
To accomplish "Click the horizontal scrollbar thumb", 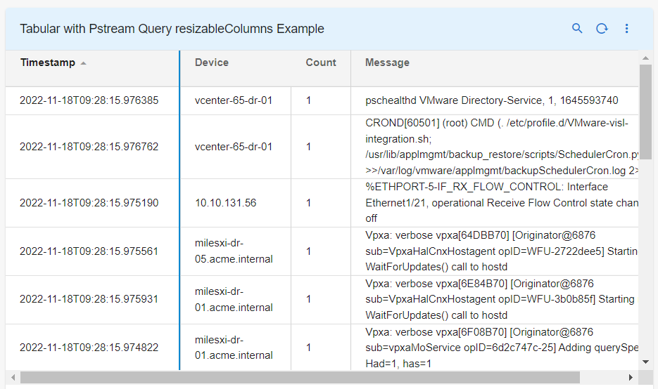I will point(300,377).
